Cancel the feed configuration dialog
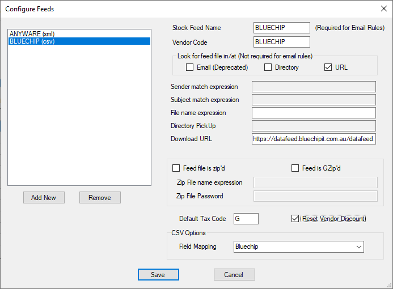The height and width of the screenshot is (289, 393). [x=234, y=274]
